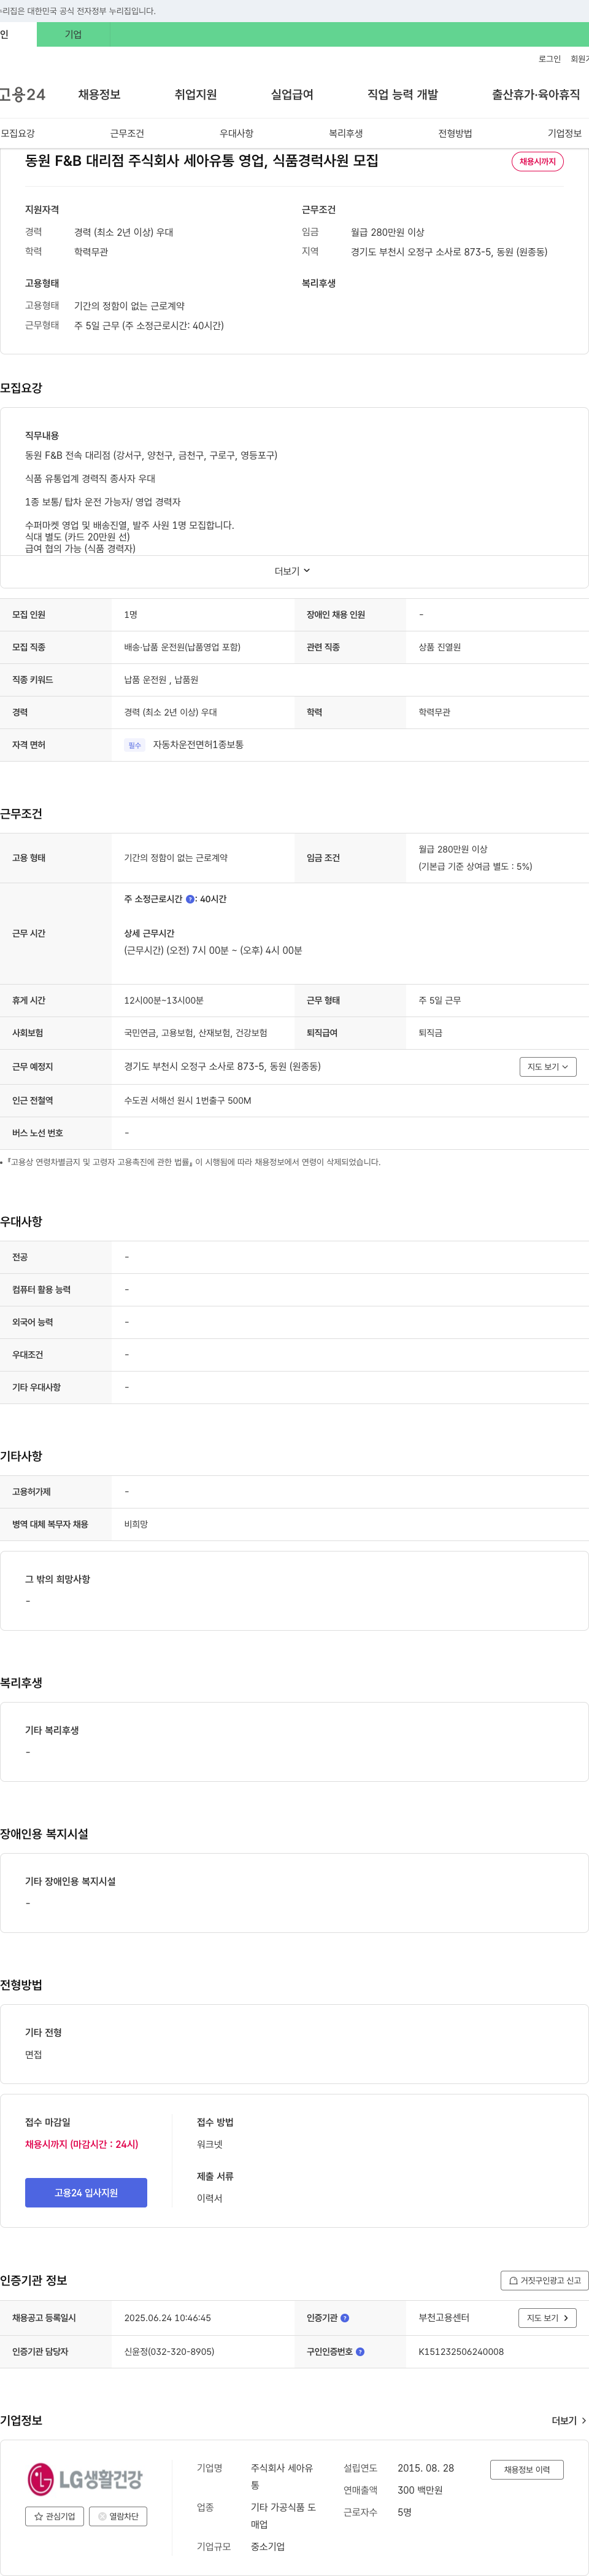Select the text 월급 280만원 이상 in summary
The image size is (589, 2576).
point(387,232)
